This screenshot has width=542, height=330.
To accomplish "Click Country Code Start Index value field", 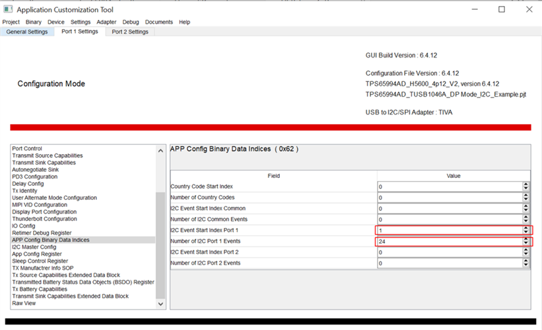I will pos(450,186).
